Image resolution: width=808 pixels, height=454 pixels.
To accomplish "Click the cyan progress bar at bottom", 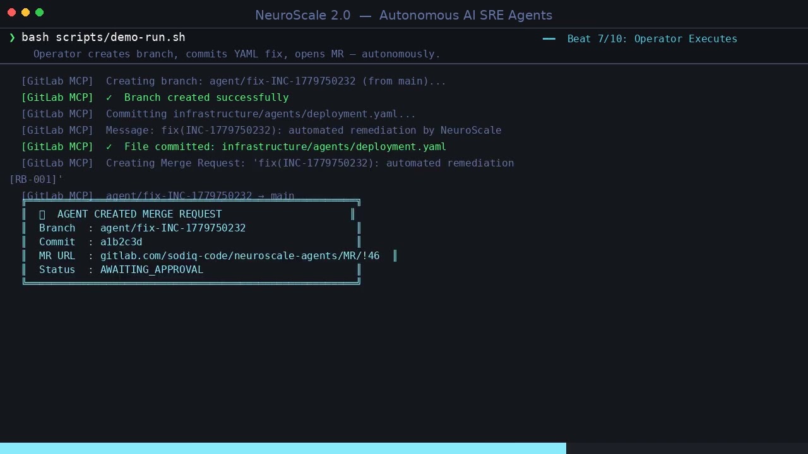I will point(283,448).
